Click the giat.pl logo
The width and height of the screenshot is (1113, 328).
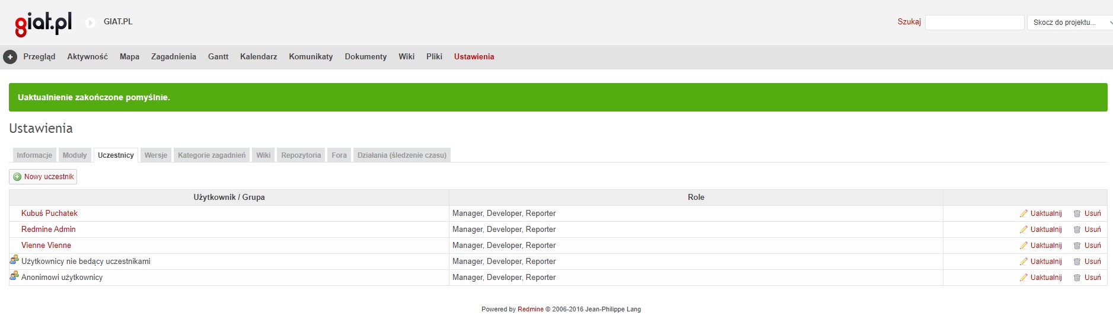[43, 24]
